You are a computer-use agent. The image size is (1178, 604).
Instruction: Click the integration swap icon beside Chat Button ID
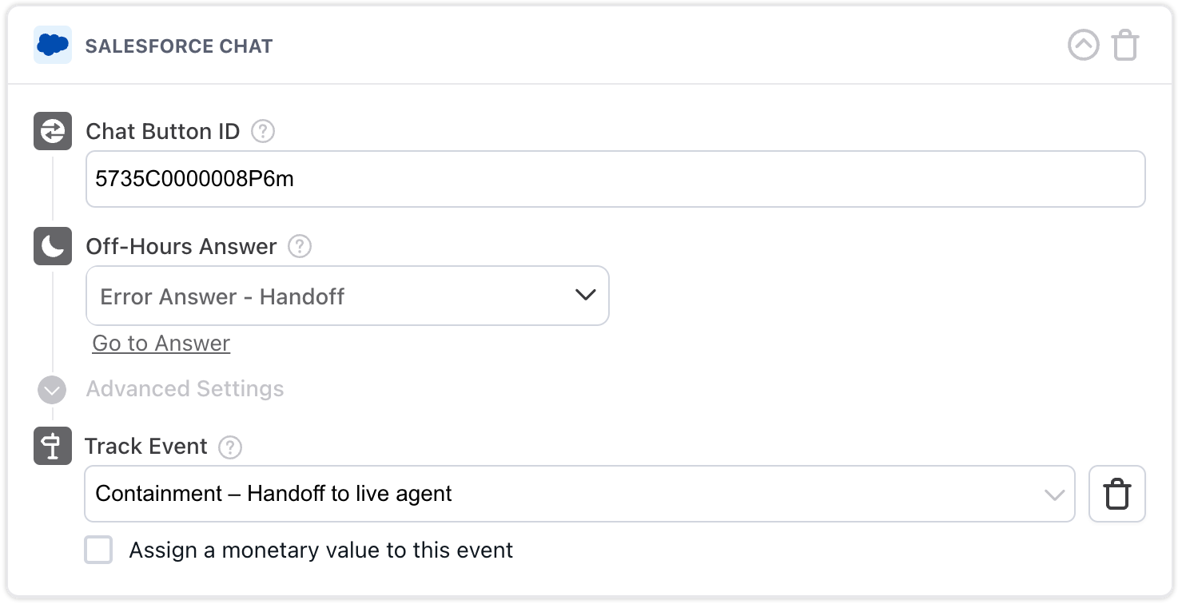pyautogui.click(x=52, y=131)
